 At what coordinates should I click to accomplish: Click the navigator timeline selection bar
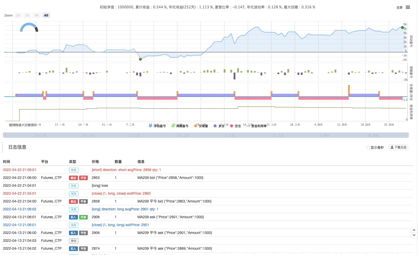click(x=206, y=135)
